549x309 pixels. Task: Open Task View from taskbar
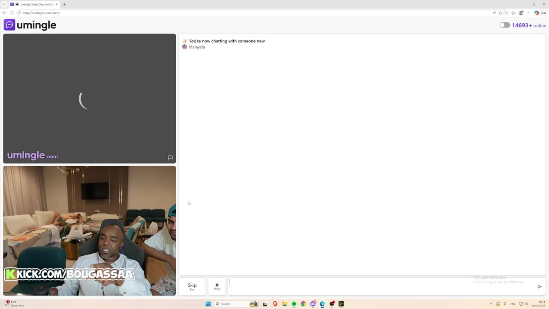265,304
